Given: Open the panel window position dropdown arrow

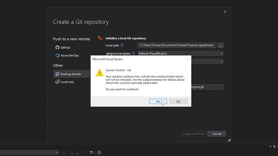Looking at the screenshot, I should coord(270,146).
